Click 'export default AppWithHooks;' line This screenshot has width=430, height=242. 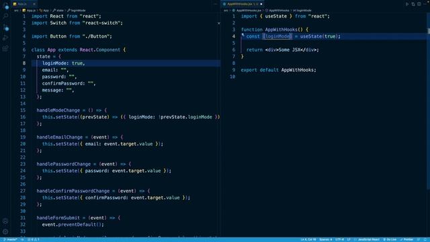[278, 70]
